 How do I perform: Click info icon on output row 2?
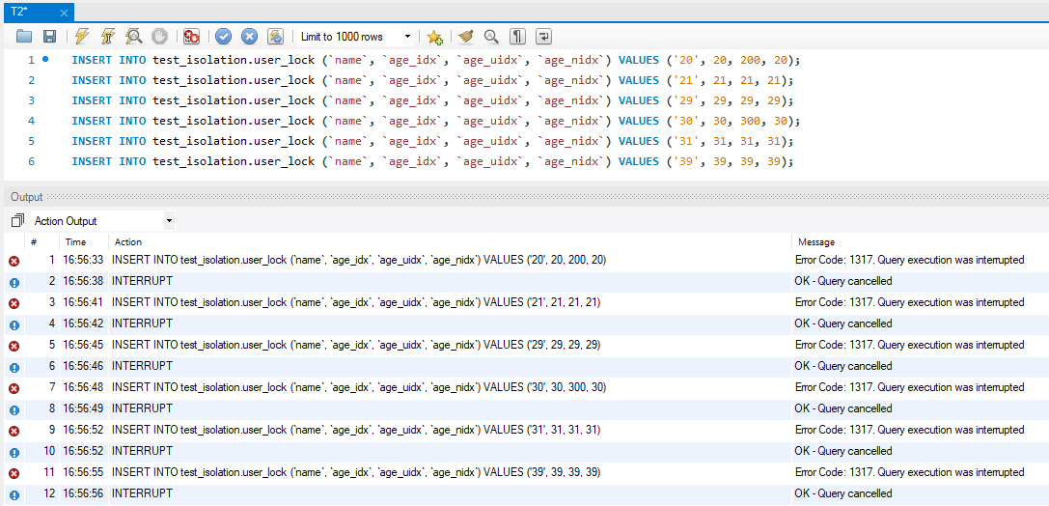pyautogui.click(x=14, y=282)
